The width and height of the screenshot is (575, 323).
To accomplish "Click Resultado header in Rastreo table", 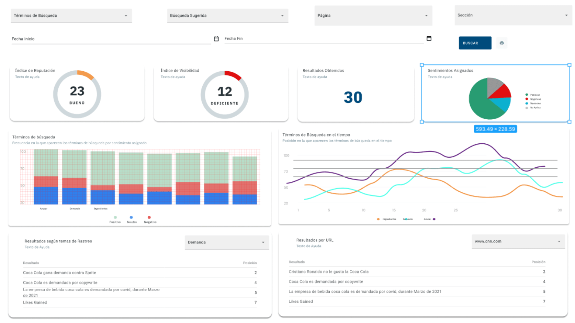I will click(x=31, y=263).
